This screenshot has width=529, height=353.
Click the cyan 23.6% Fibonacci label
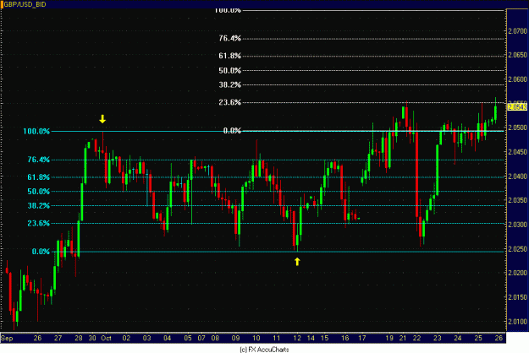tap(38, 223)
